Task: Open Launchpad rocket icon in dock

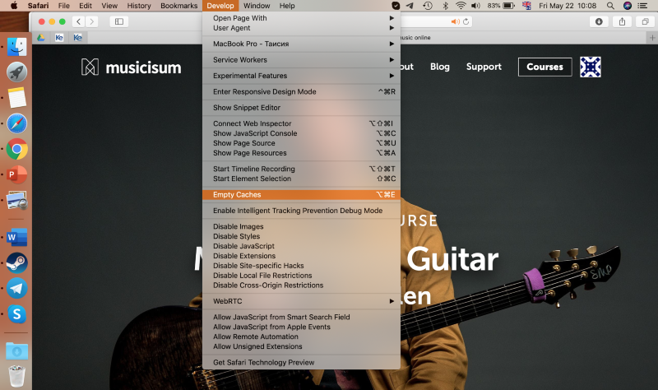Action: [x=16, y=72]
